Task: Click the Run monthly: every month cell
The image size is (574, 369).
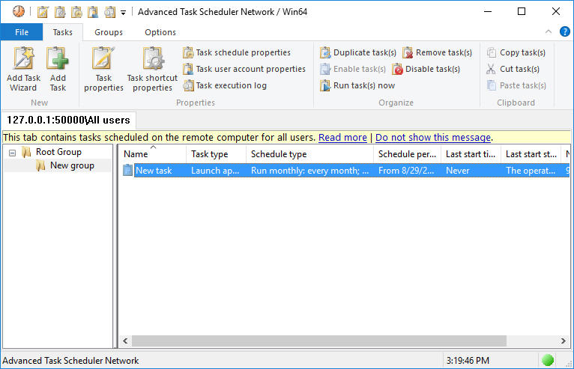Action: [309, 171]
